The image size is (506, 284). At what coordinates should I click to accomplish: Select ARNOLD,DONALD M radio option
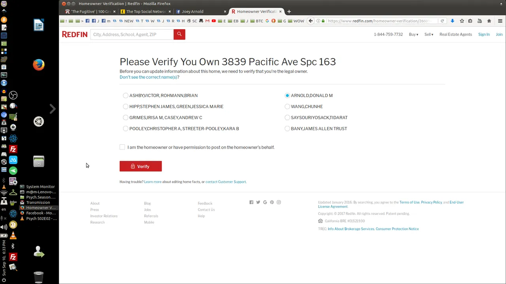(x=287, y=95)
